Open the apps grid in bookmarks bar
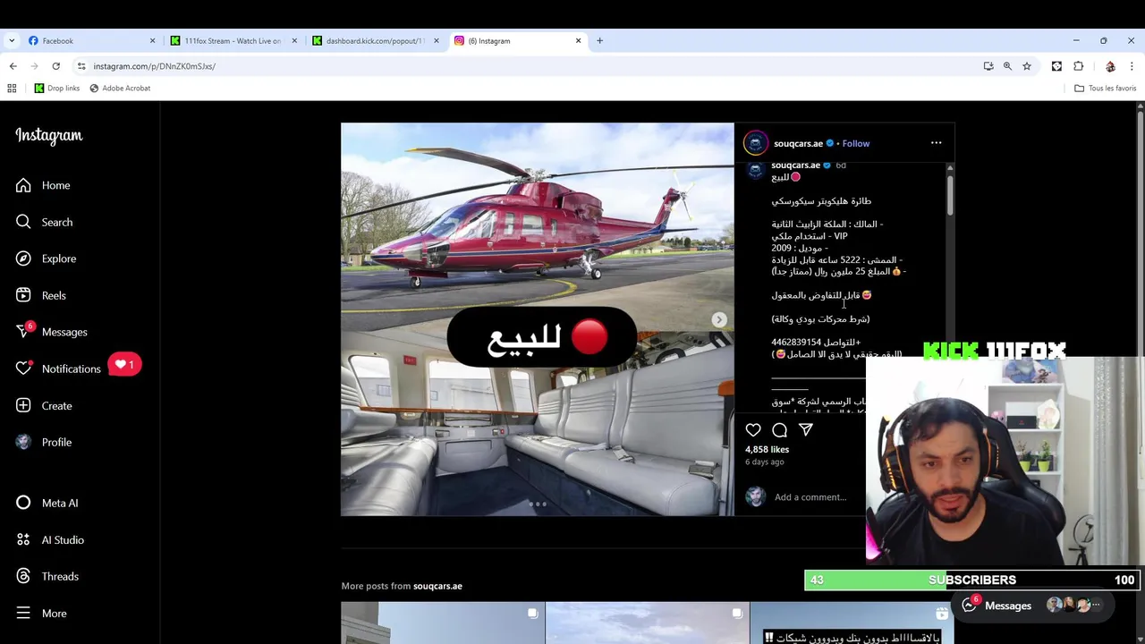This screenshot has height=644, width=1145. coord(12,88)
